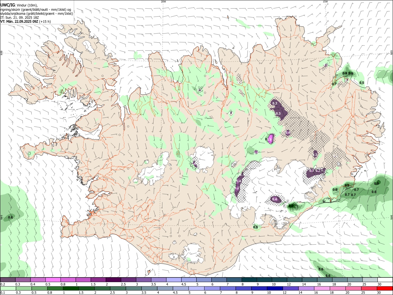Click the '0.6' rain value west of Iceland
Screen dimensions: 393x295
tap(10, 217)
